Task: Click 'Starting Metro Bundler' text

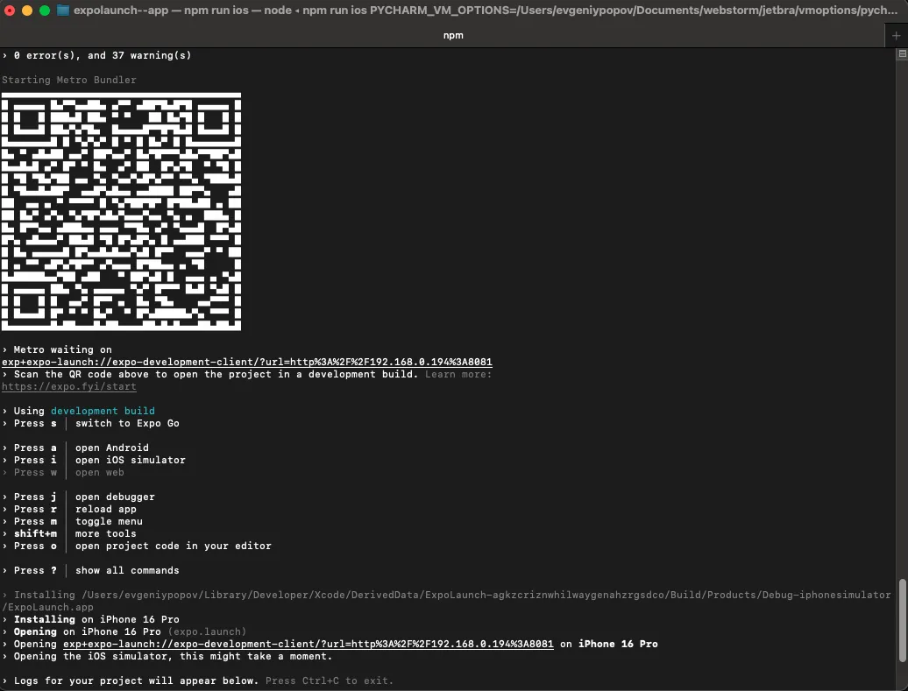Action: click(69, 80)
